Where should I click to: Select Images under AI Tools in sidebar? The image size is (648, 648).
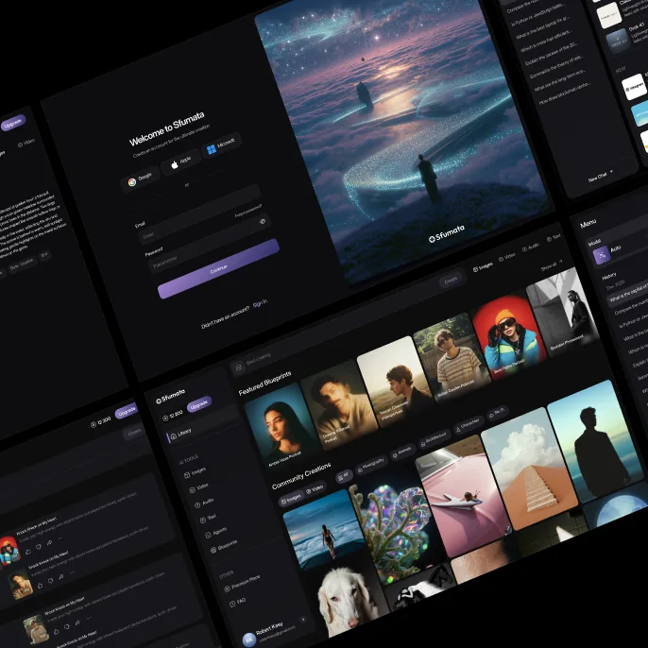coord(195,472)
